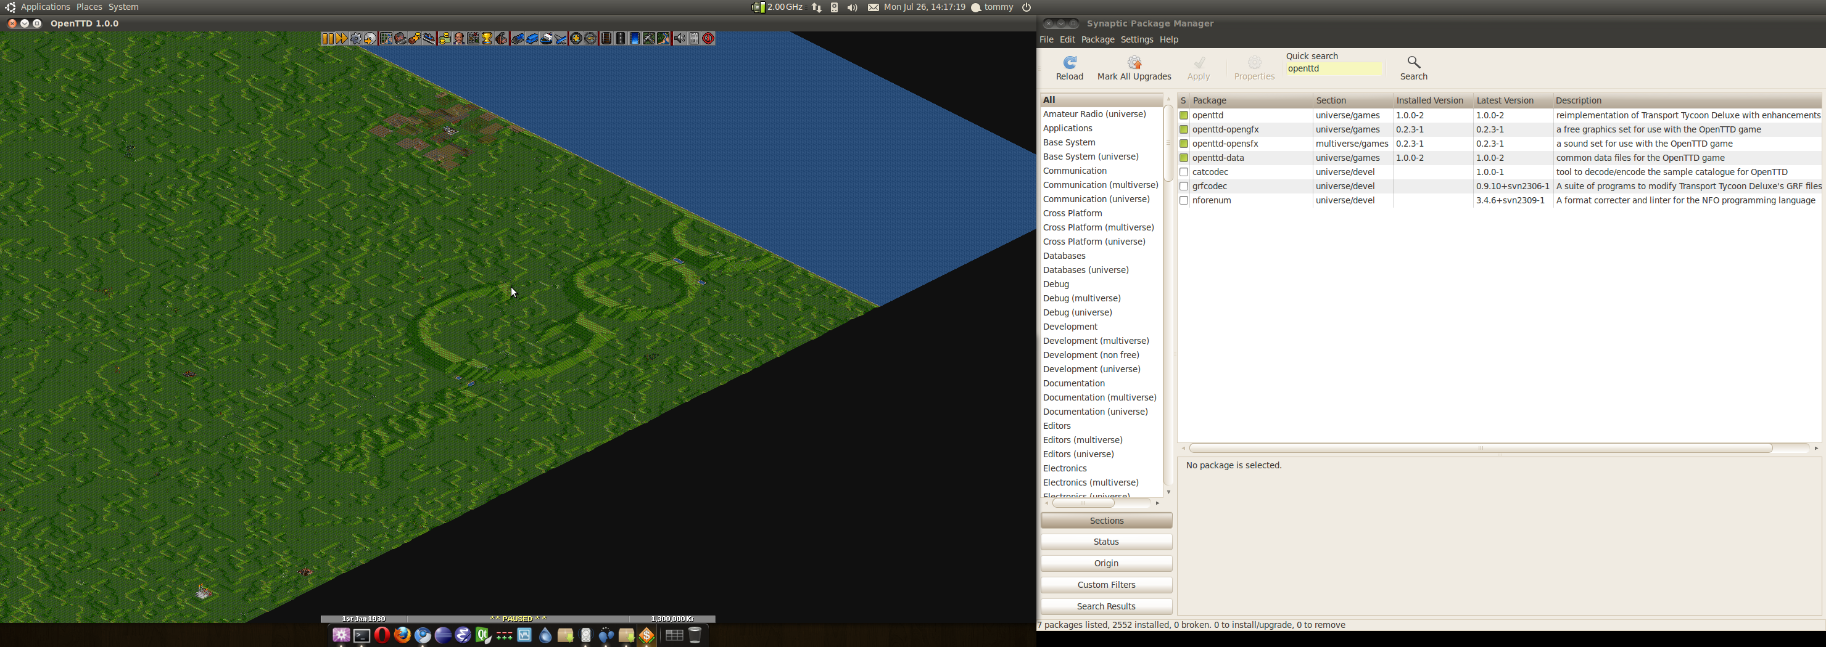Open Synaptic Settings menu
The height and width of the screenshot is (647, 1826).
1137,39
